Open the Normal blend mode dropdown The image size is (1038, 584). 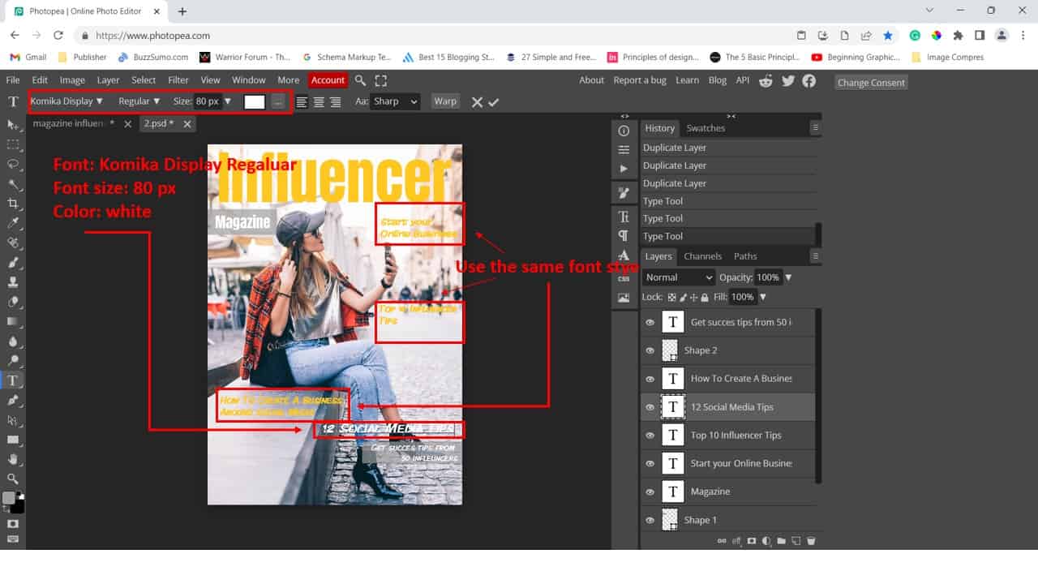click(x=679, y=277)
